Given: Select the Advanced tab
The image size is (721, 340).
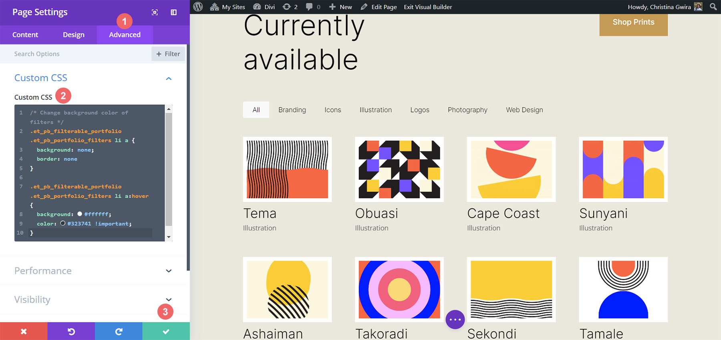Looking at the screenshot, I should (125, 35).
